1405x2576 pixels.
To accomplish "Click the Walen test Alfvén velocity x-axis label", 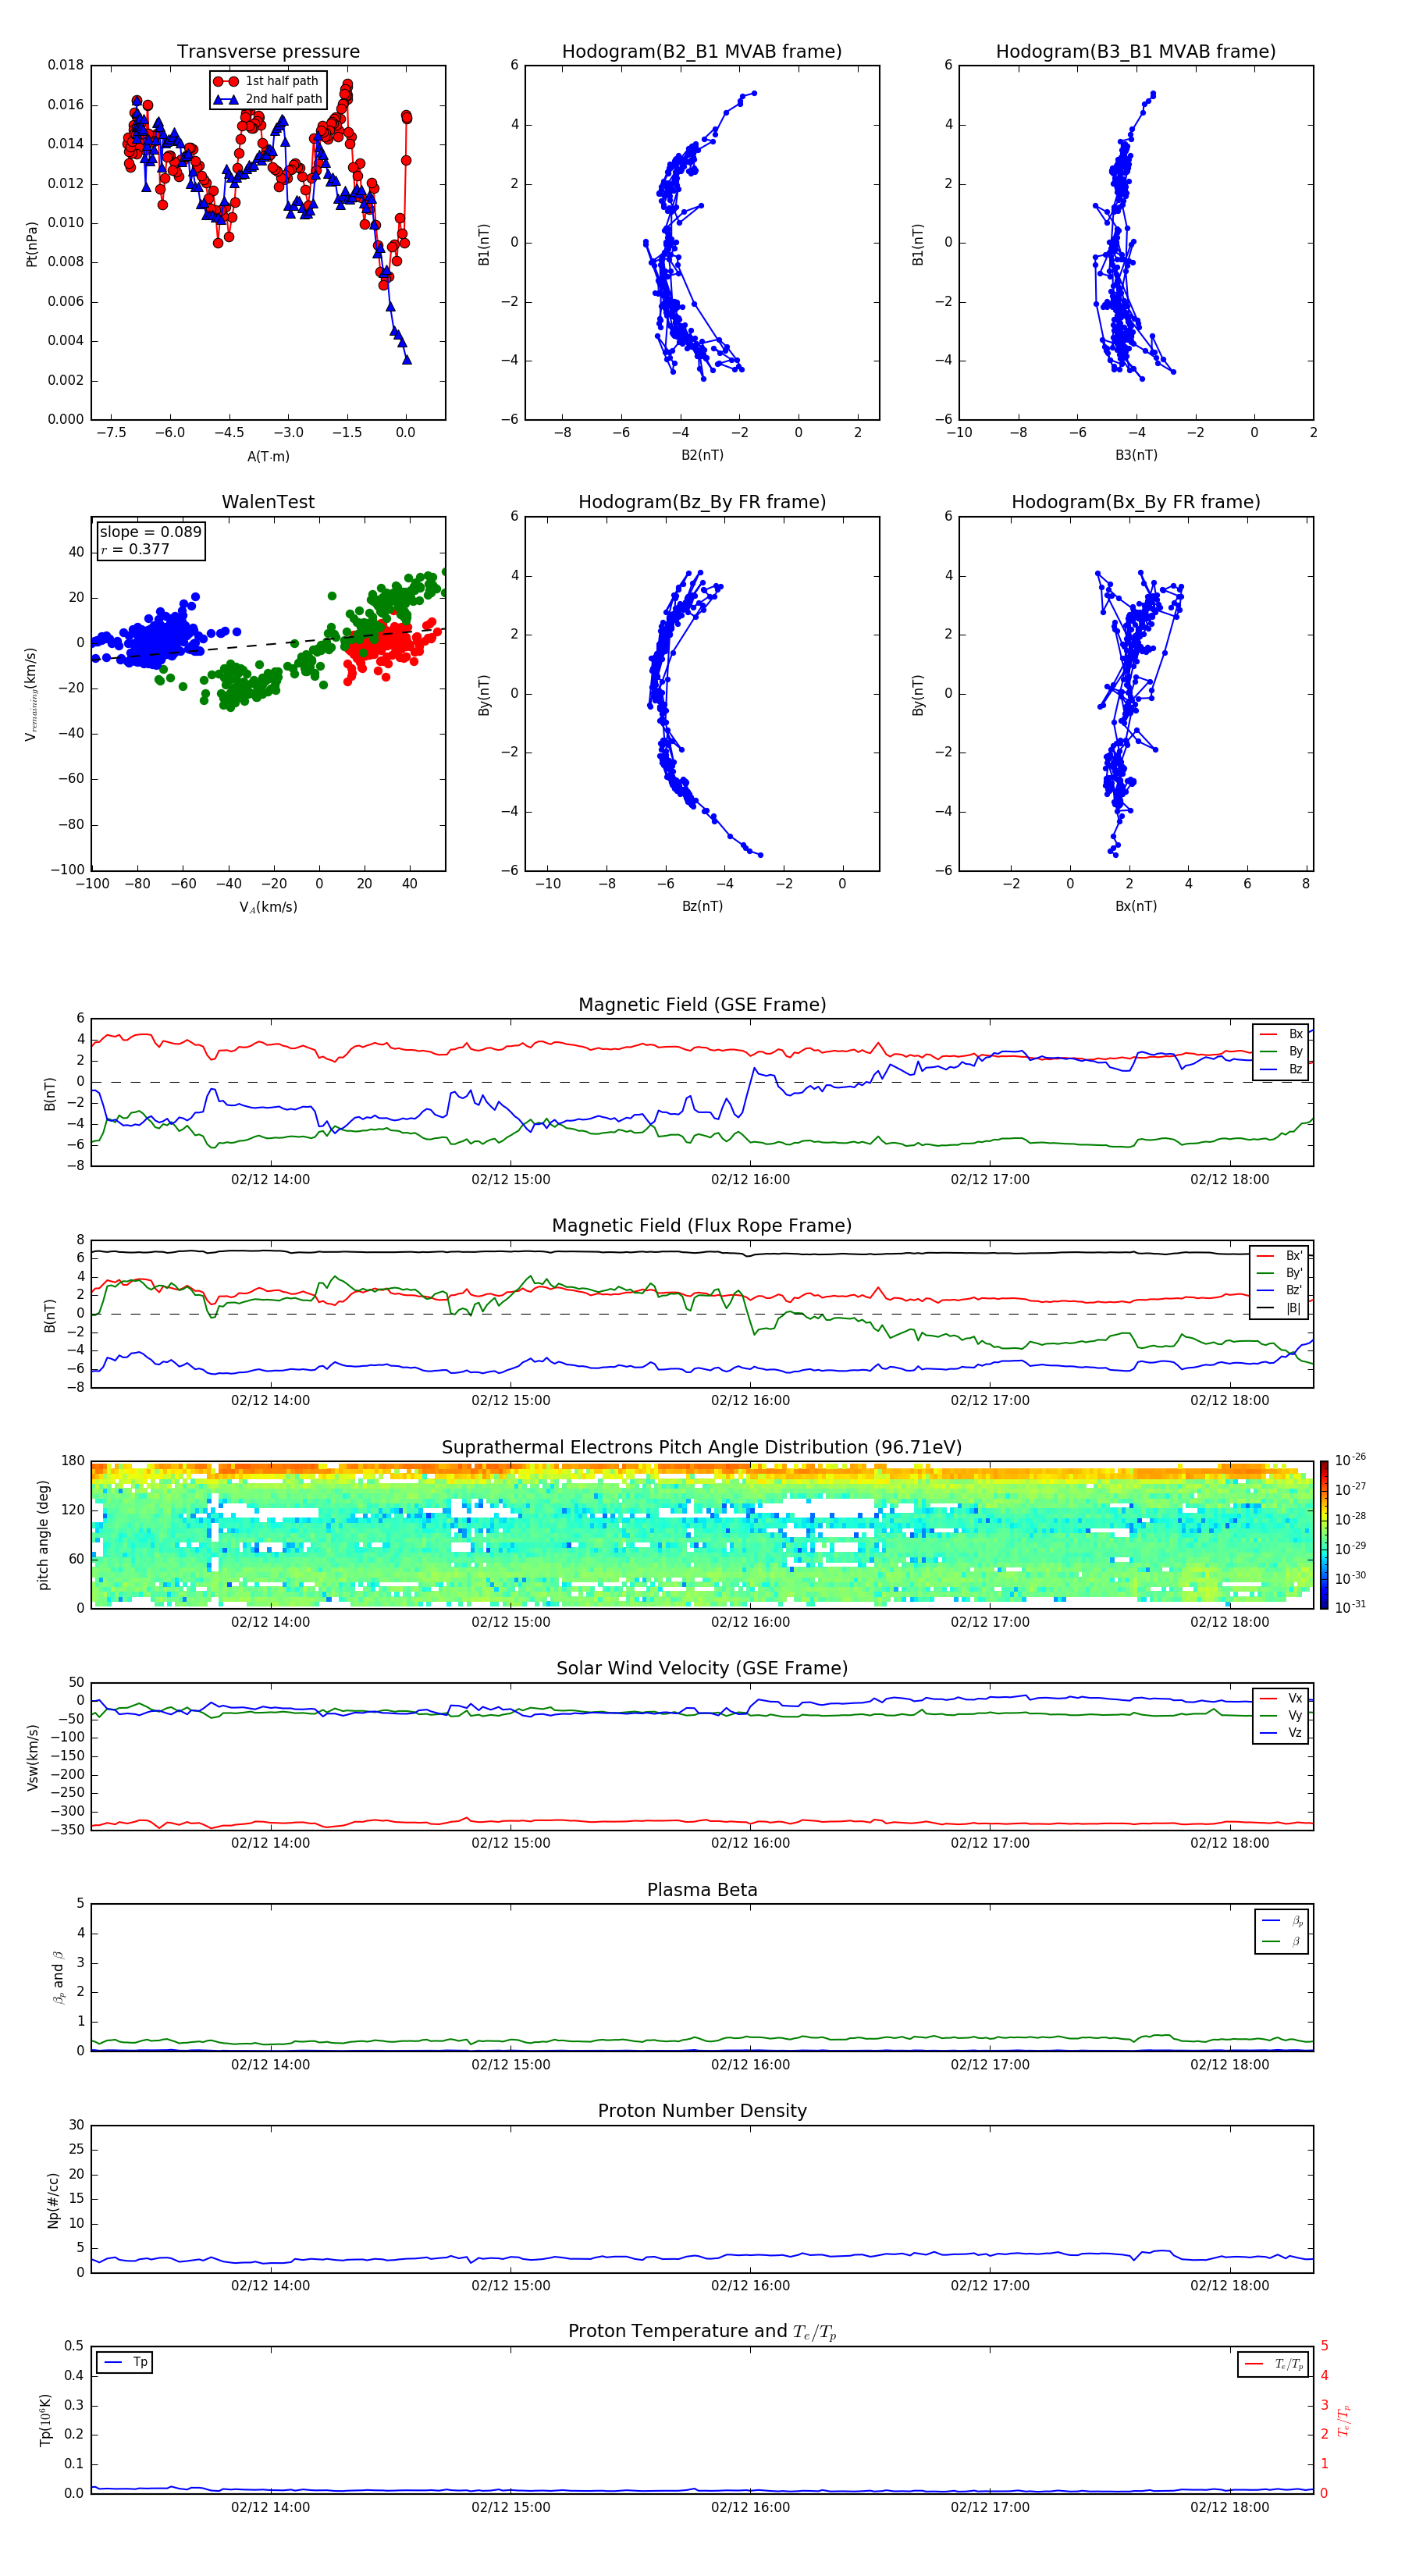I will click(x=268, y=907).
